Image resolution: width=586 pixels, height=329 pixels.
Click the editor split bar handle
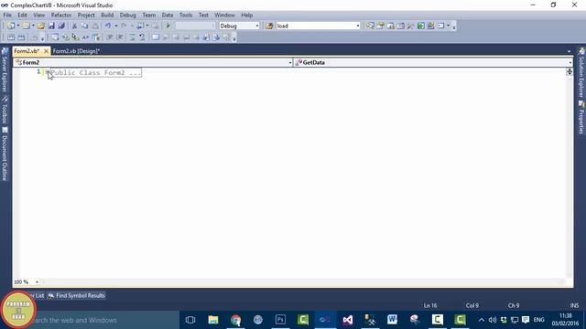570,71
